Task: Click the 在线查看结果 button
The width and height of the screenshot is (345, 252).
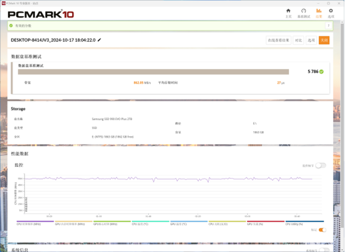Action: 278,40
